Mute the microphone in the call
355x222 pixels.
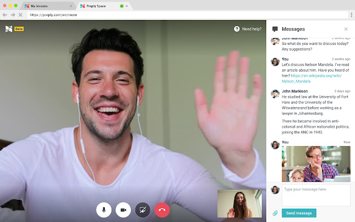[x=104, y=210]
